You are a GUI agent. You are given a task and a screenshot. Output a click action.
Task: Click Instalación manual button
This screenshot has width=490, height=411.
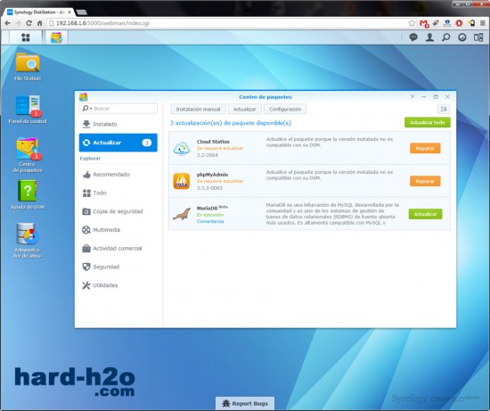tap(198, 109)
